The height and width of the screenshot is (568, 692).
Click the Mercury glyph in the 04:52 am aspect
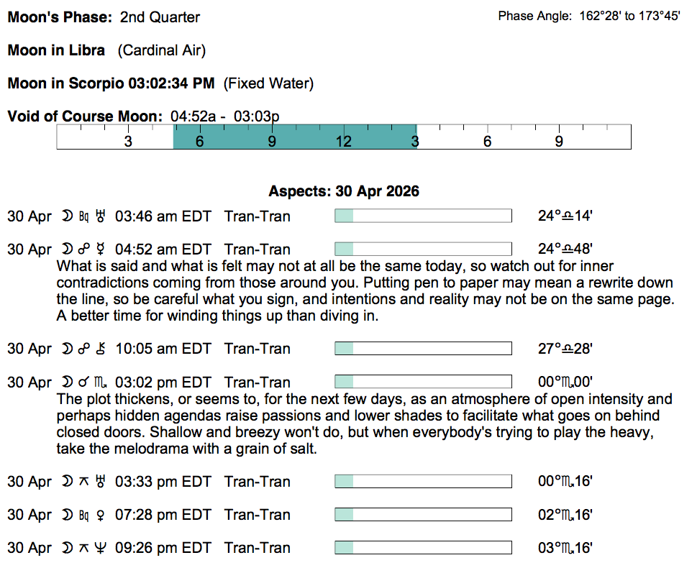tap(101, 249)
